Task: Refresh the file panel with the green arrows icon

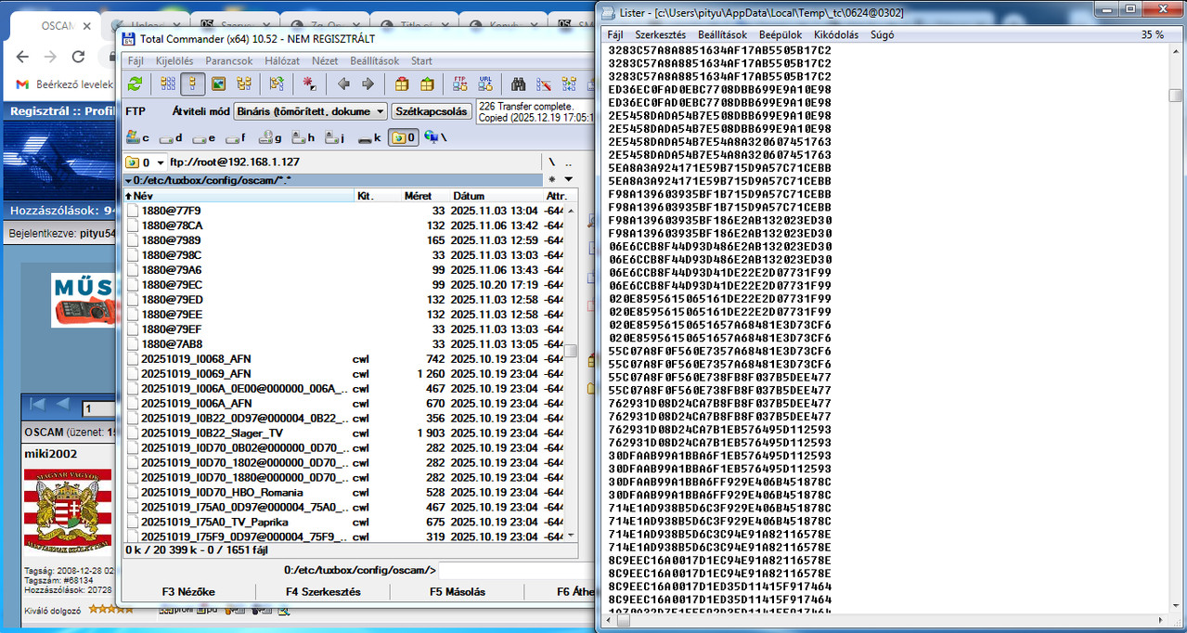Action: [x=135, y=84]
